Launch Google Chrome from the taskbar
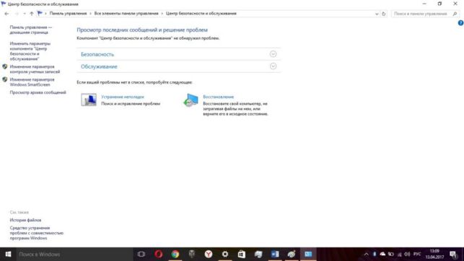 pyautogui.click(x=175, y=255)
